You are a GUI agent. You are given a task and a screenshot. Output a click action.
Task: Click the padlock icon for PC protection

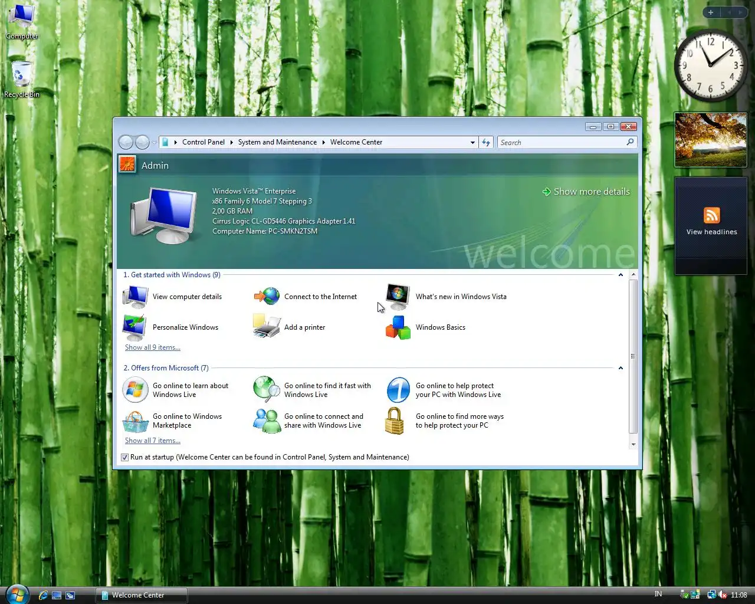click(394, 421)
